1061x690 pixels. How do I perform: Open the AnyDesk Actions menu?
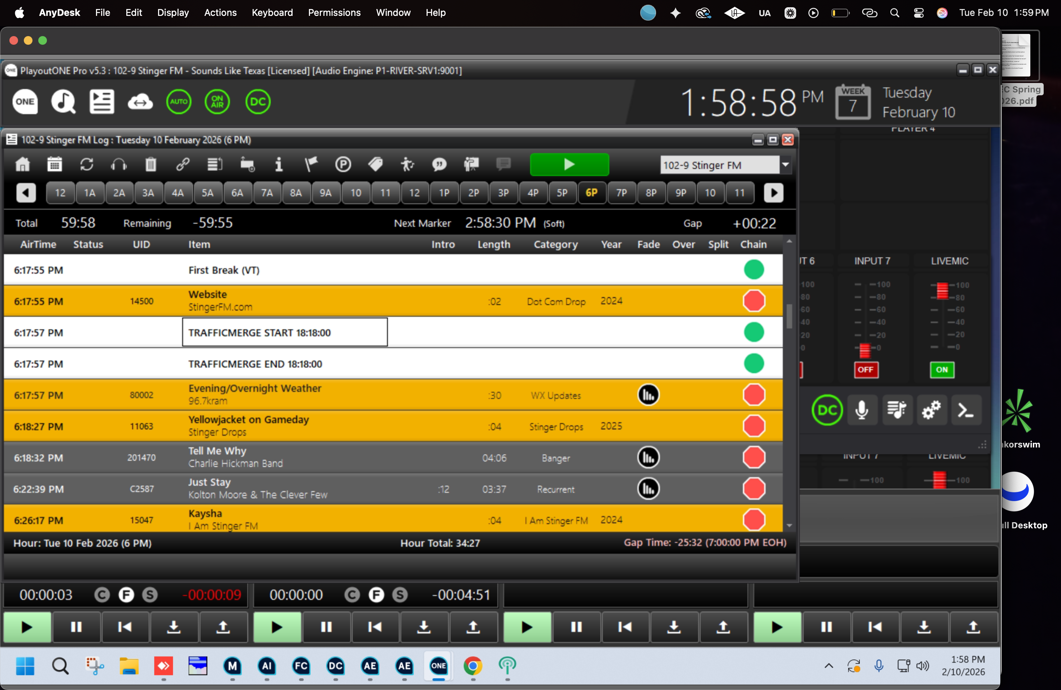(x=220, y=13)
